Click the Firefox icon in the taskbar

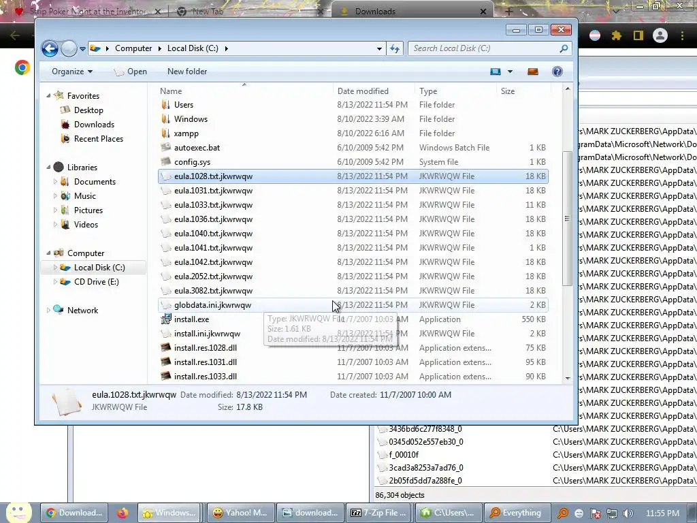123,513
